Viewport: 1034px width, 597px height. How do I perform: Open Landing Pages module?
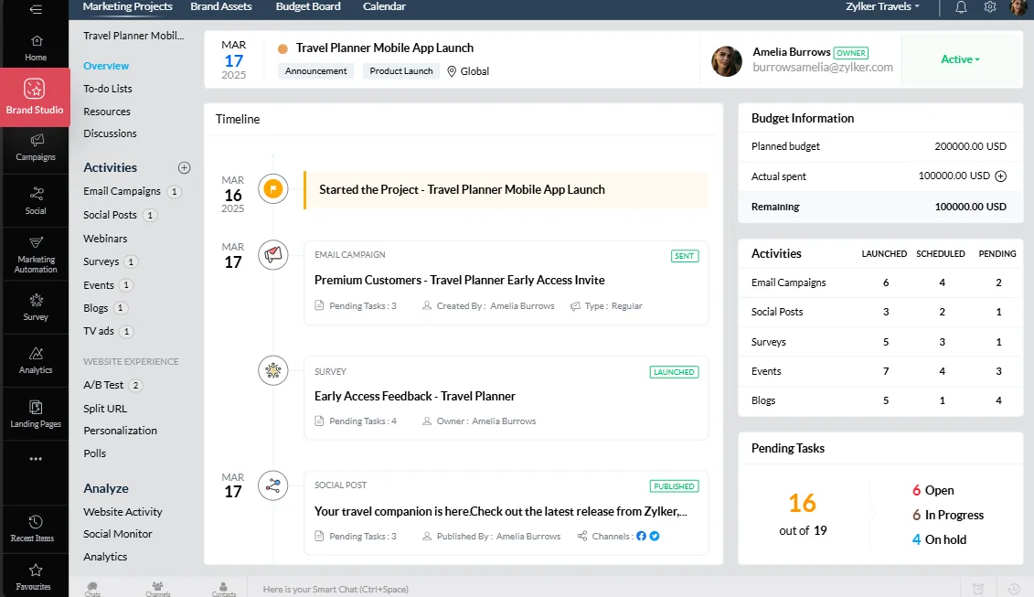pos(36,413)
